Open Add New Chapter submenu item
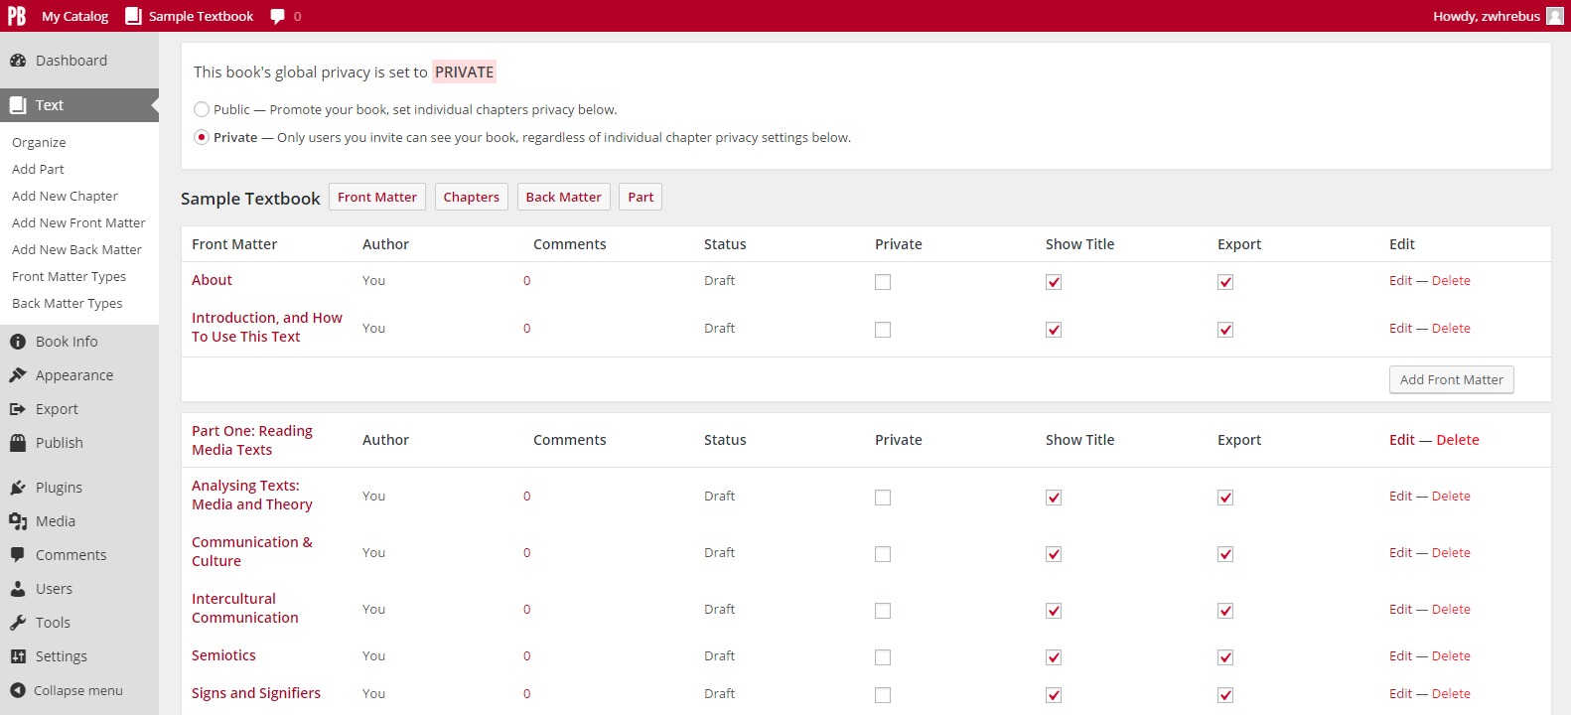Screen dimensions: 1571x715 click(x=65, y=197)
